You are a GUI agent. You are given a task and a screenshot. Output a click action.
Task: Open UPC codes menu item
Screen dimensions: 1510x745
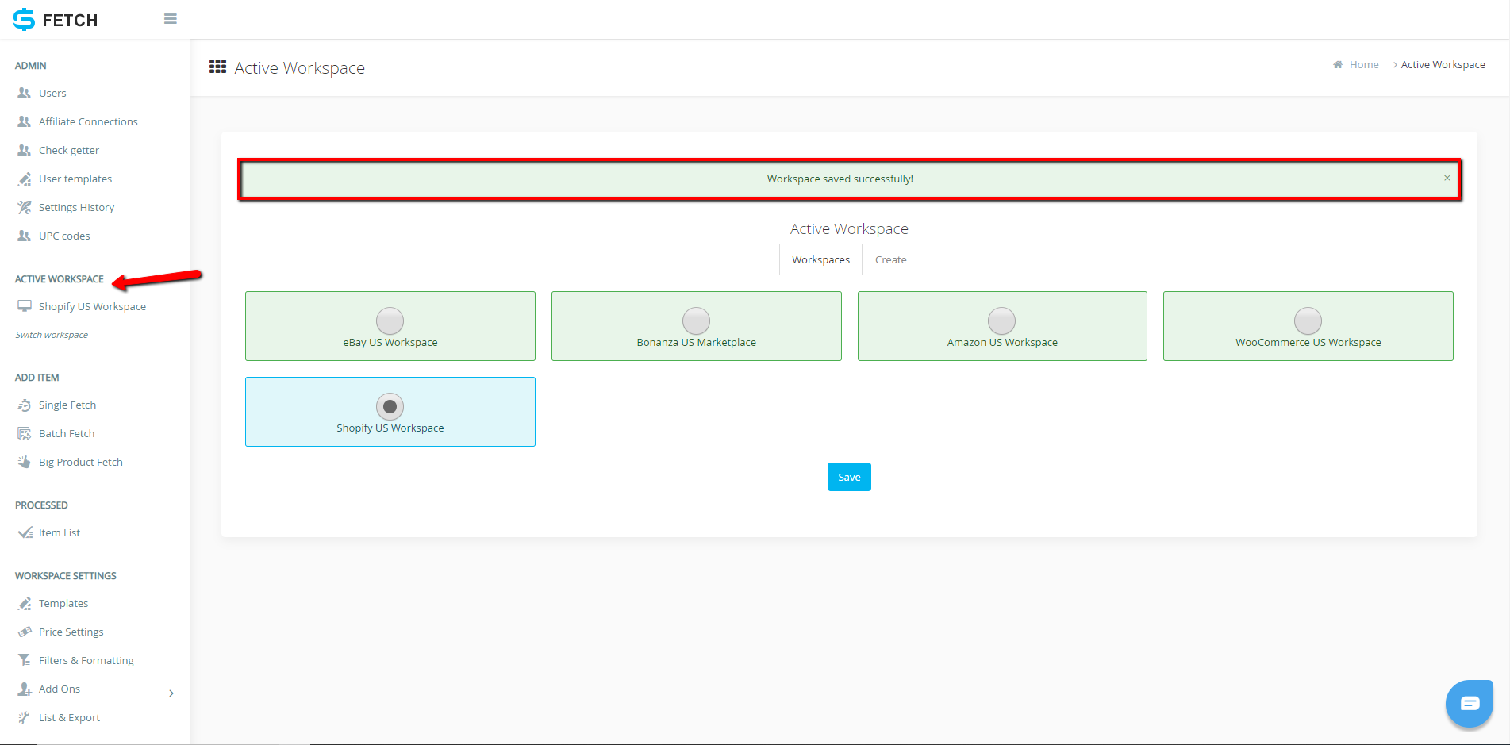[64, 236]
